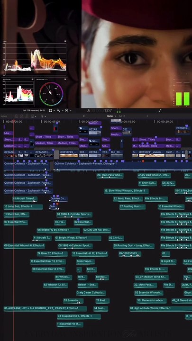Select the arrow Select tool in timeline toolbar
Viewport: 192px width, 341px height.
pos(42,116)
